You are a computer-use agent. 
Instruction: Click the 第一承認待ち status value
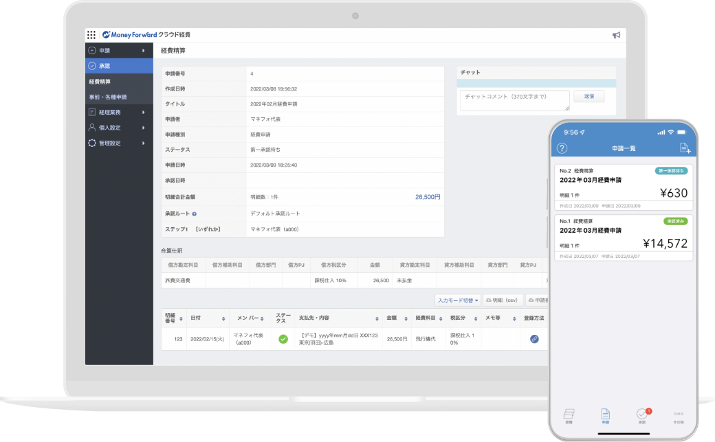[x=265, y=150]
